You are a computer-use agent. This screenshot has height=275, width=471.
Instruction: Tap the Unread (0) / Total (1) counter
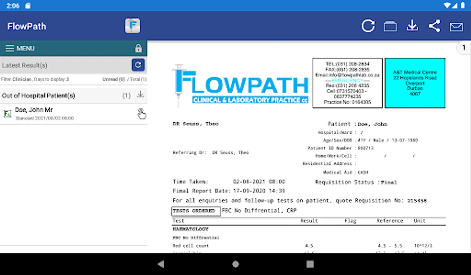tap(124, 79)
